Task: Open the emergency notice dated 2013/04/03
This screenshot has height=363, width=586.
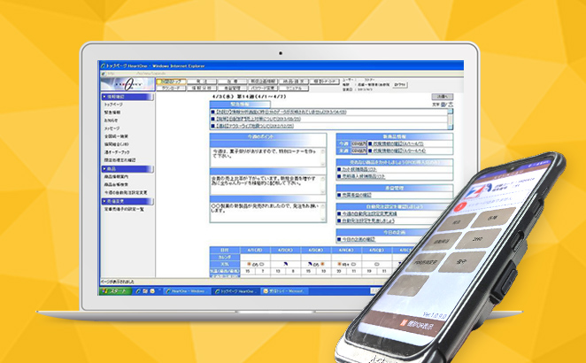Action: point(281,112)
